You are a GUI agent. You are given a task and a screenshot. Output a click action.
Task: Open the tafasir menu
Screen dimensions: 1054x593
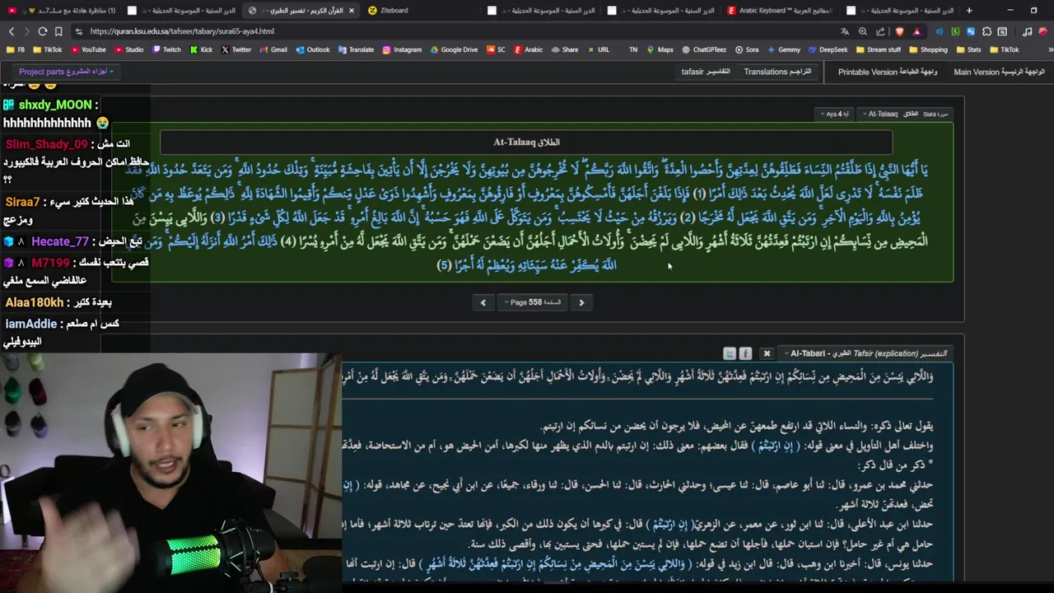(x=706, y=72)
